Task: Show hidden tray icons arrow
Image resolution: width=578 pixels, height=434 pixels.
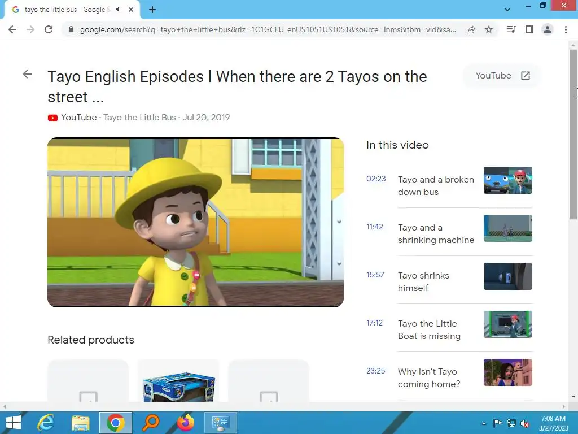Action: (484, 423)
